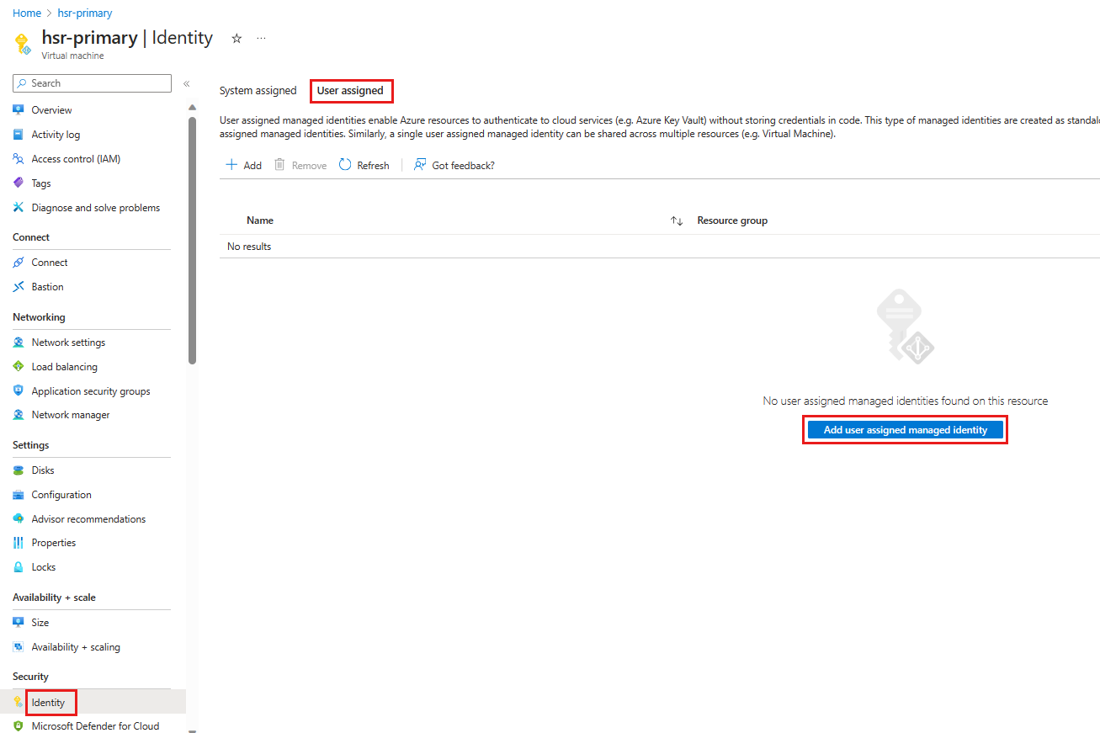Click the greyed Remove toolbar button
This screenshot has height=733, width=1100.
(300, 166)
